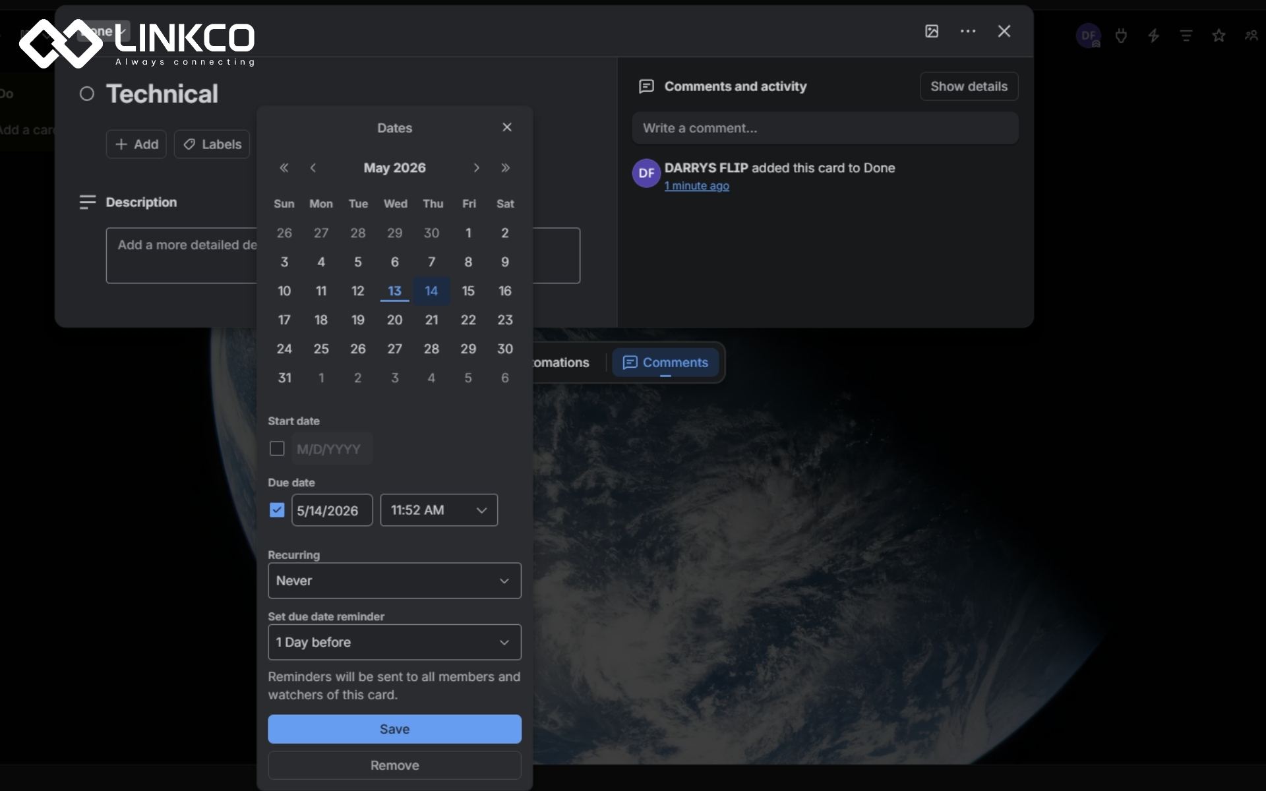The image size is (1266, 791).
Task: Click the Start date M/D/YYYY field
Action: click(332, 449)
